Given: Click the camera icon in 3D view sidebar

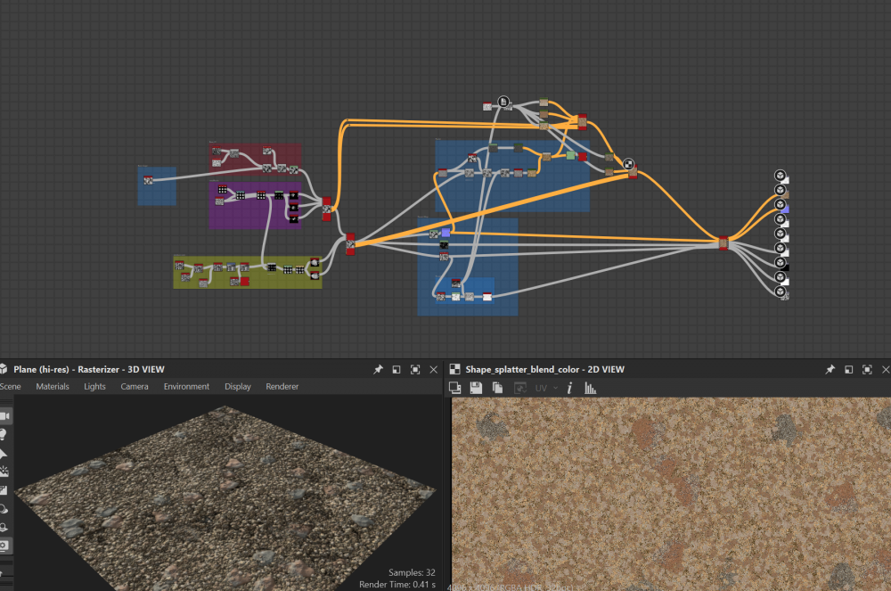Looking at the screenshot, I should [4, 416].
